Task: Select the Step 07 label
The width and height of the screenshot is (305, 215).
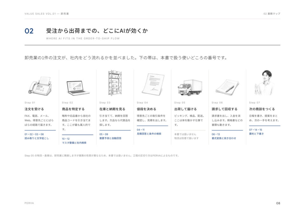Action: (254, 103)
